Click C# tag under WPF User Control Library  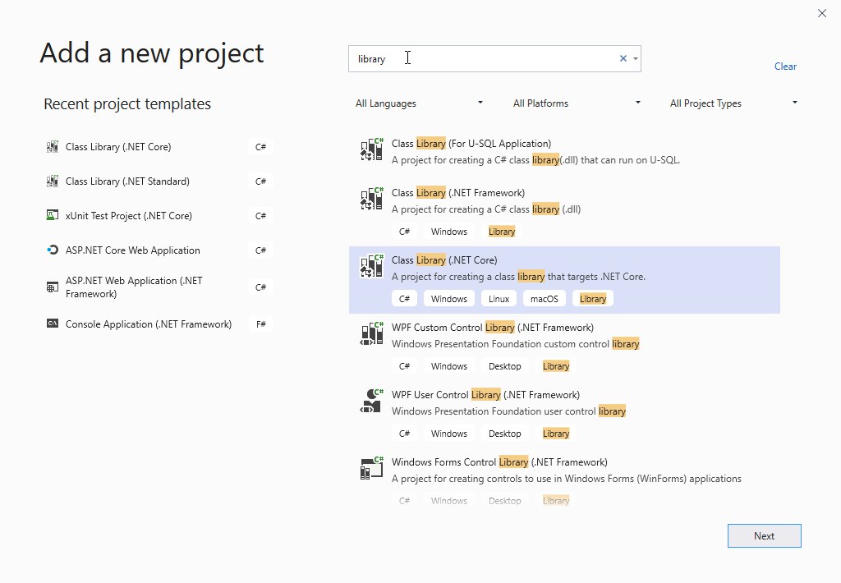point(404,434)
